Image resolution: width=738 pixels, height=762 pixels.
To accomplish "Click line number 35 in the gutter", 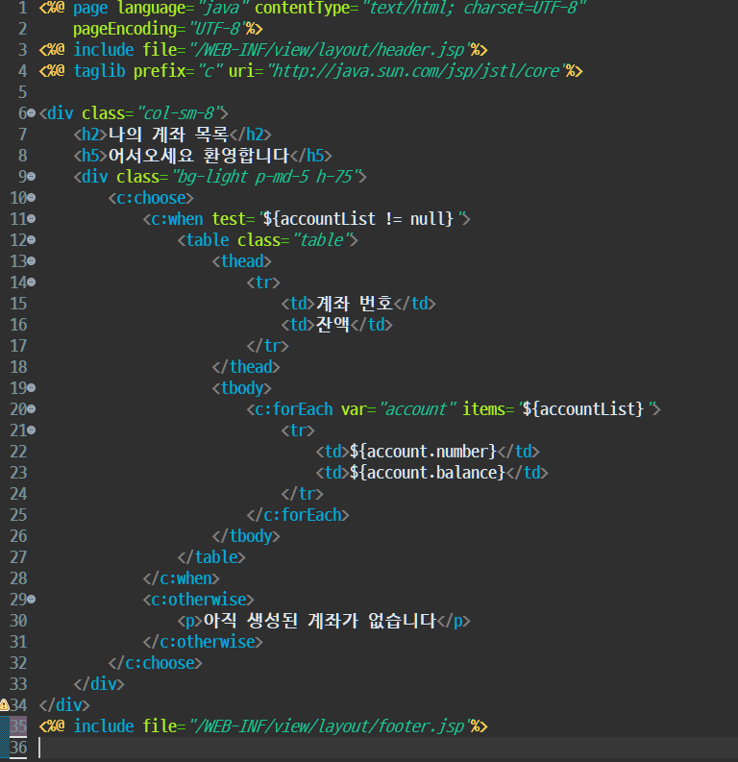I will click(18, 726).
